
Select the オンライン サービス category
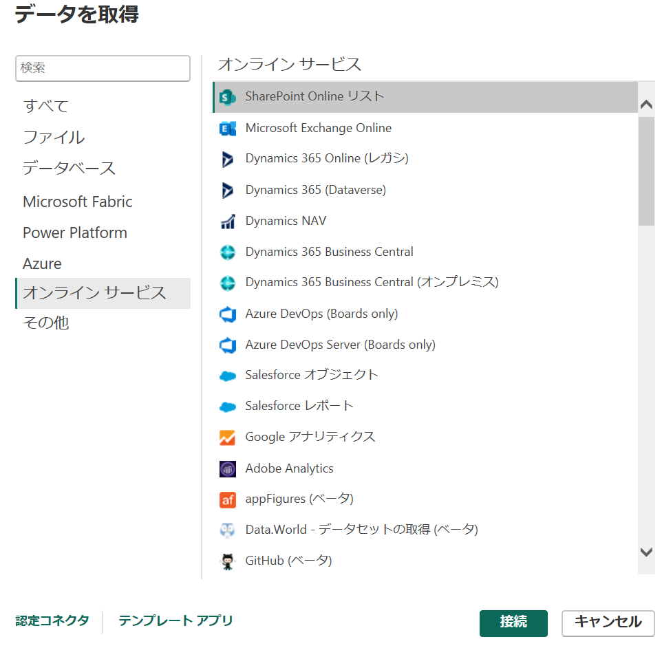click(x=103, y=293)
